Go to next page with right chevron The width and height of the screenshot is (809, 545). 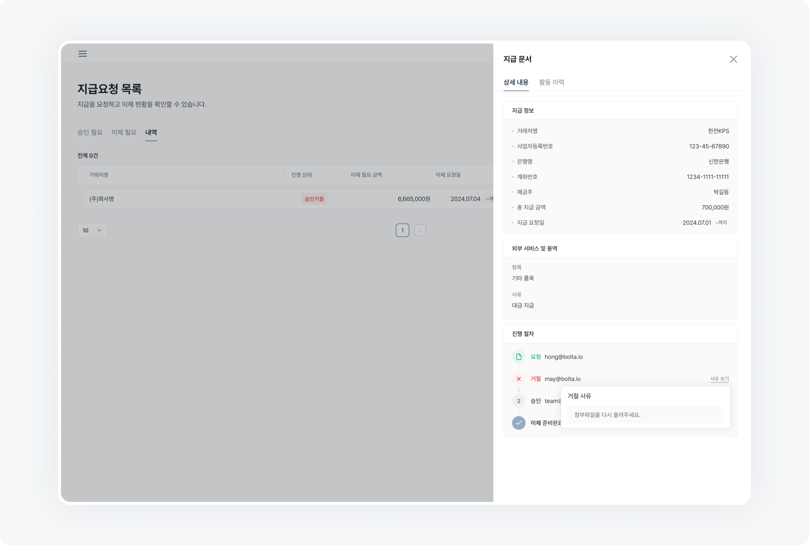point(421,230)
